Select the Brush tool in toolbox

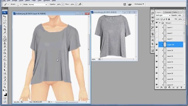coord(5,40)
